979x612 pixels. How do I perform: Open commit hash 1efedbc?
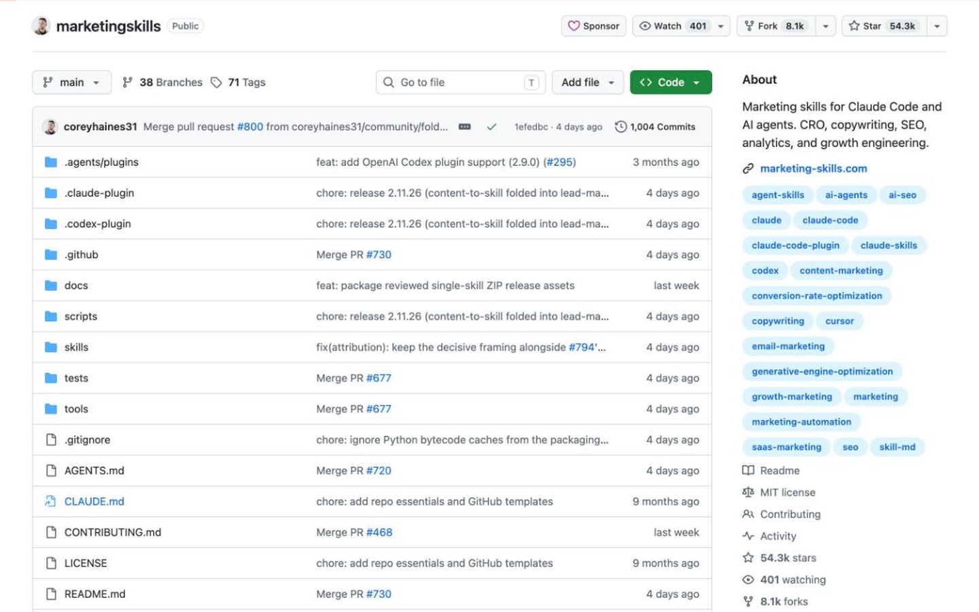click(x=531, y=126)
